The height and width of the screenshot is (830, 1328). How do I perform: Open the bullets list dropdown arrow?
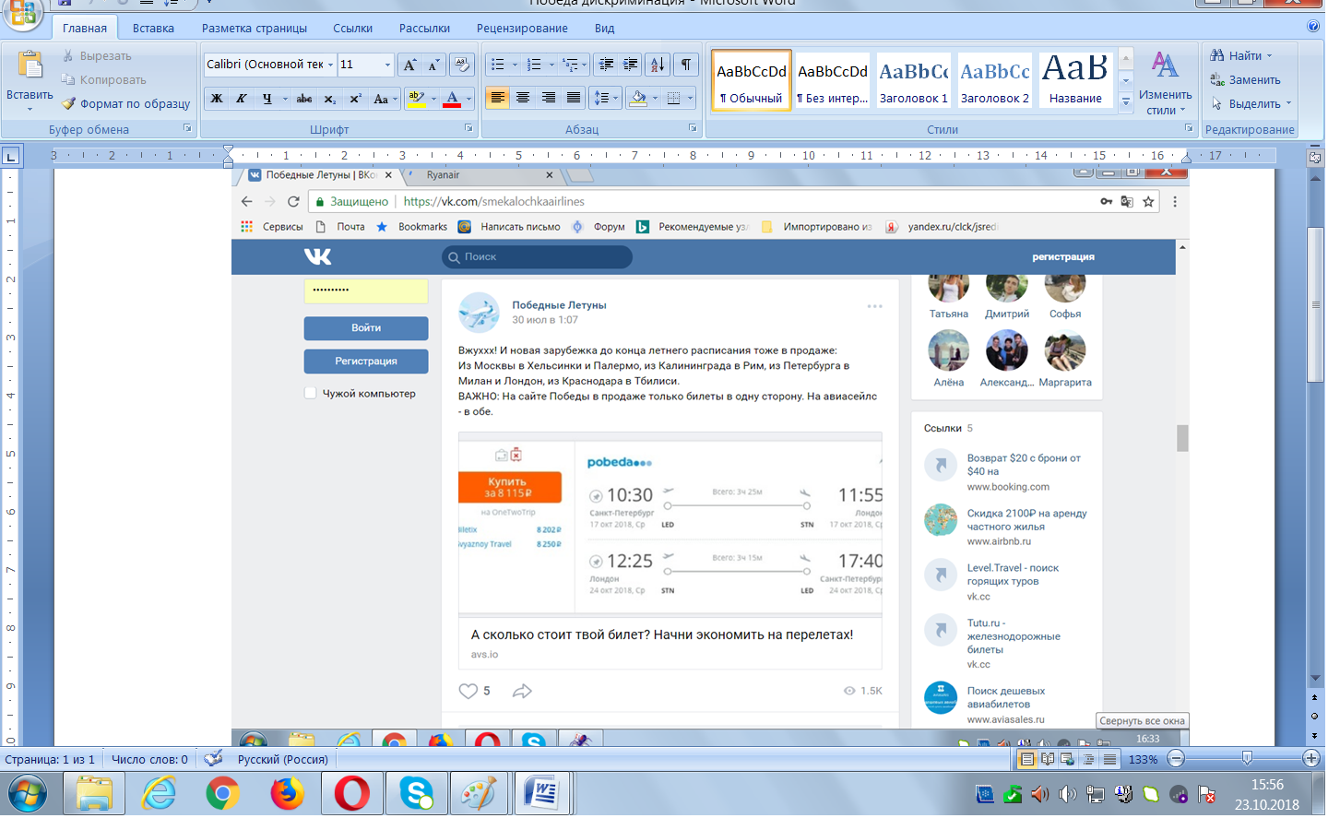point(515,65)
